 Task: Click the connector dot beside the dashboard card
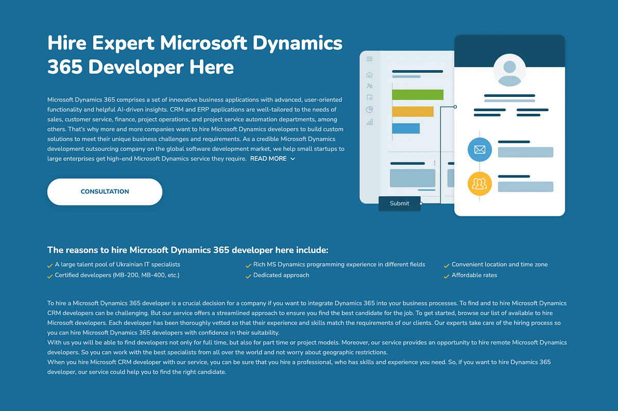coord(454,107)
